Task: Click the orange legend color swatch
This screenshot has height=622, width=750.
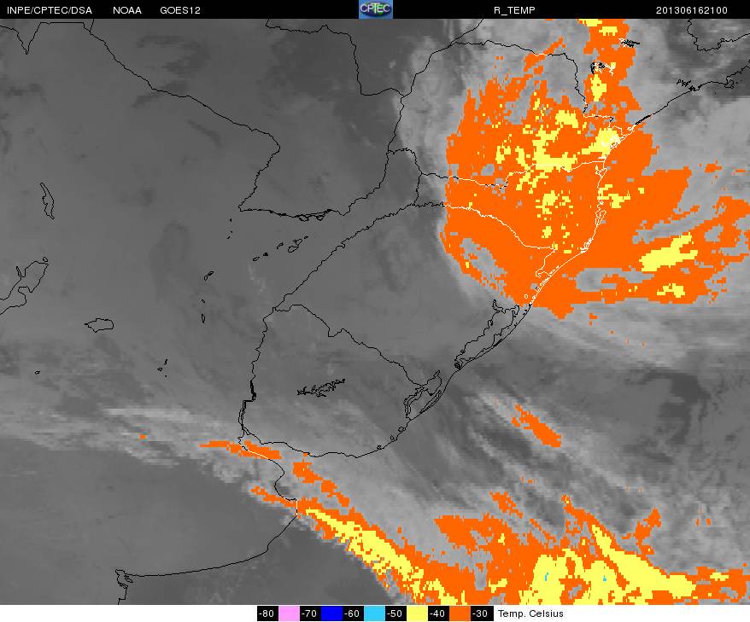Action: 459,613
